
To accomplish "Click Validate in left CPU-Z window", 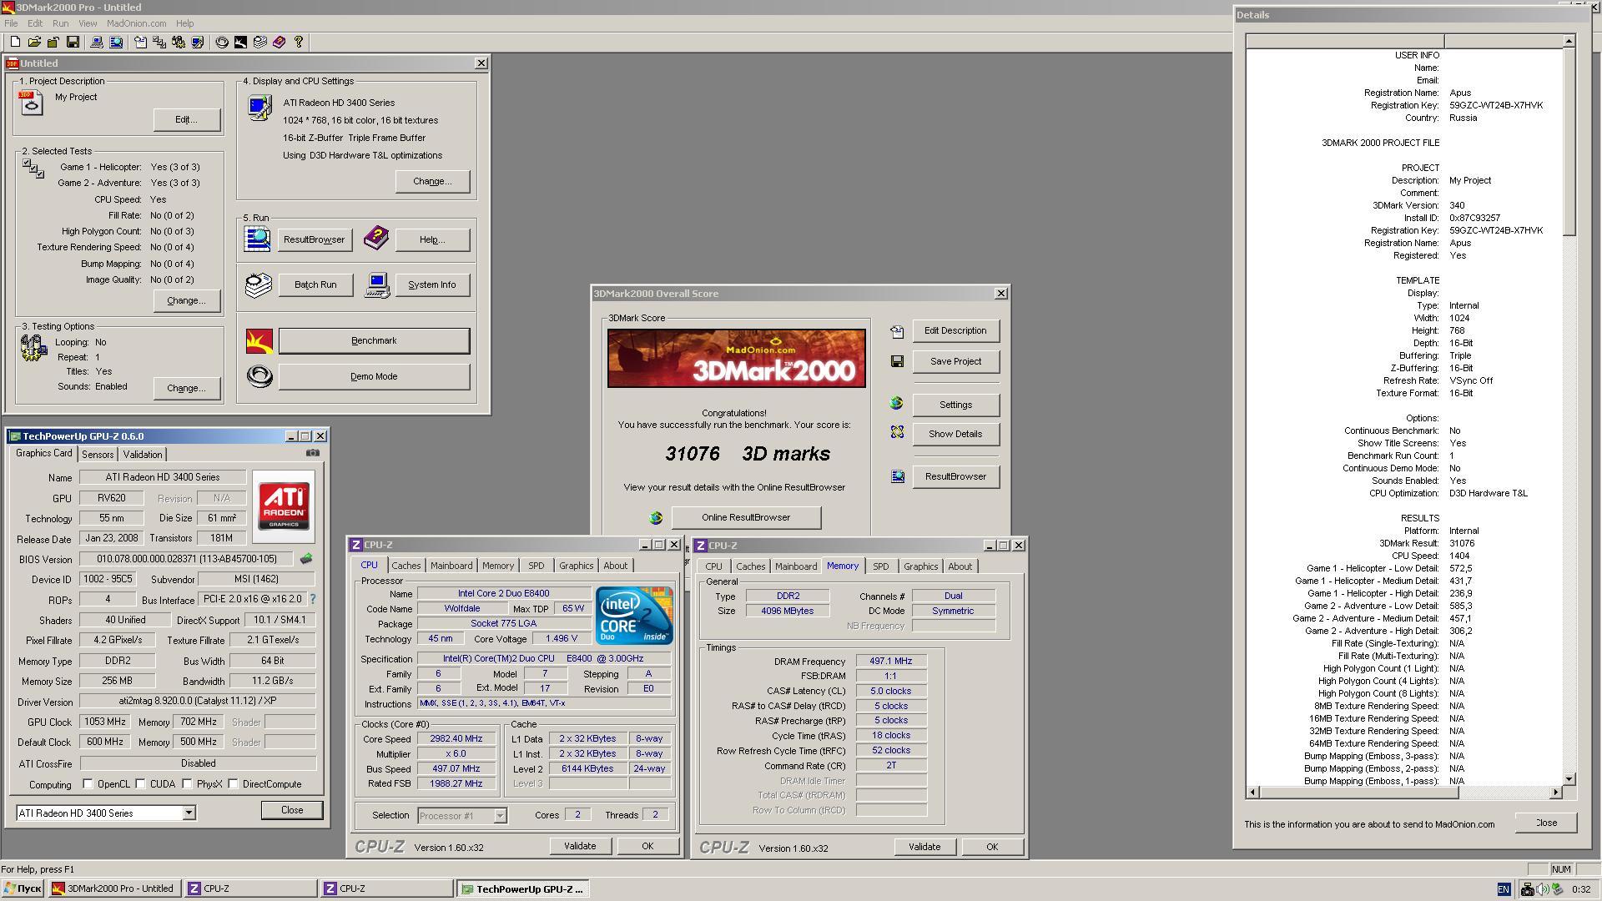I will click(x=580, y=846).
